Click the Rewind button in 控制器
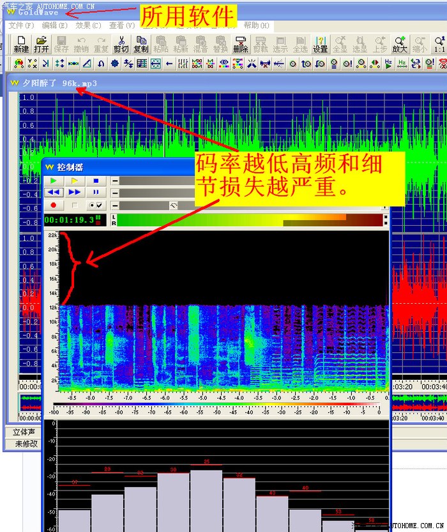The image size is (447, 532). click(x=54, y=192)
